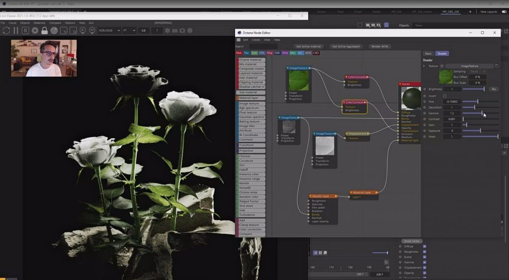Click the film region square-with-circle icon
Viewport: 509px width, 280px height.
(x=74, y=30)
